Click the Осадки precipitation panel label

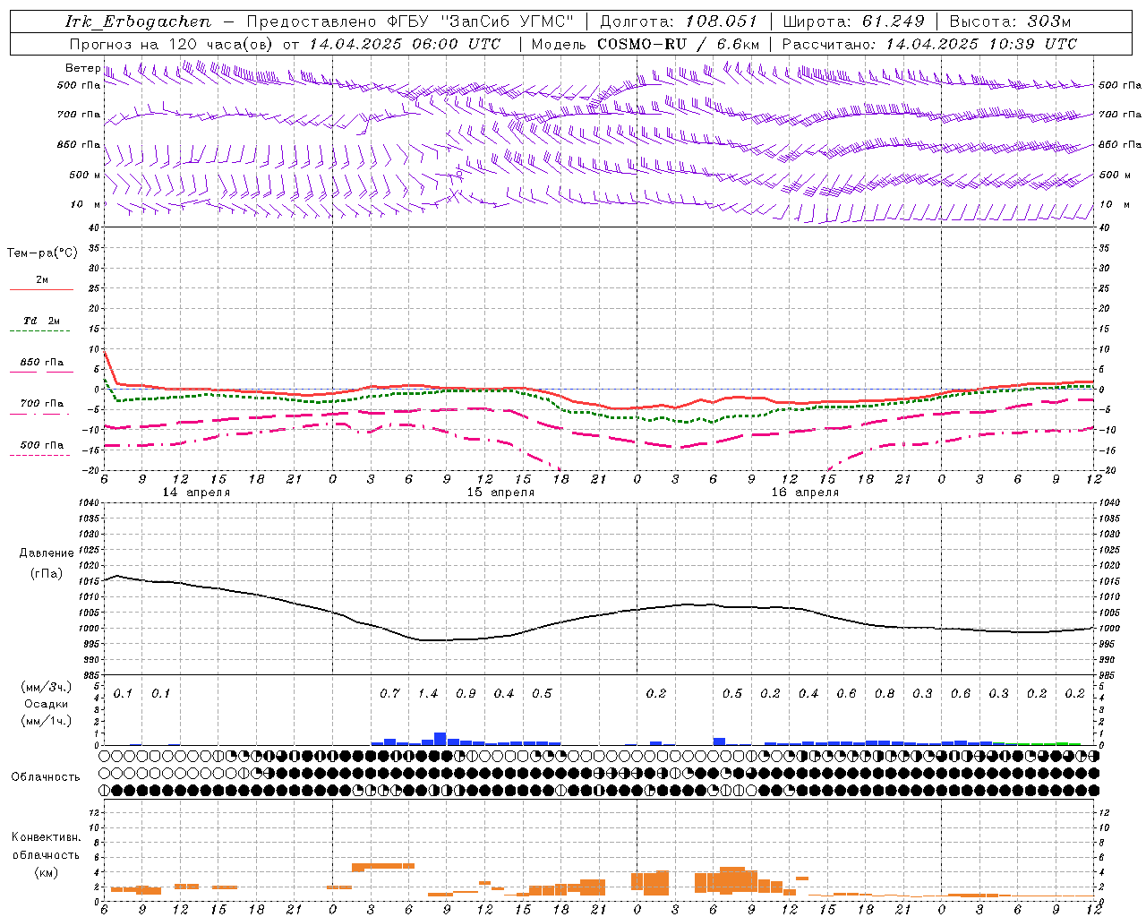click(47, 704)
